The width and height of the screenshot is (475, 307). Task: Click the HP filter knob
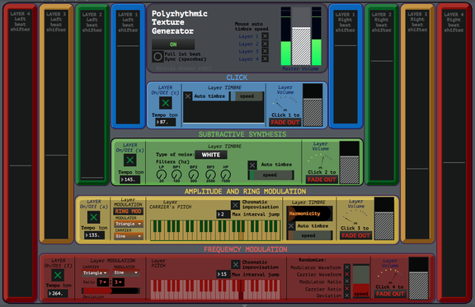226,174
